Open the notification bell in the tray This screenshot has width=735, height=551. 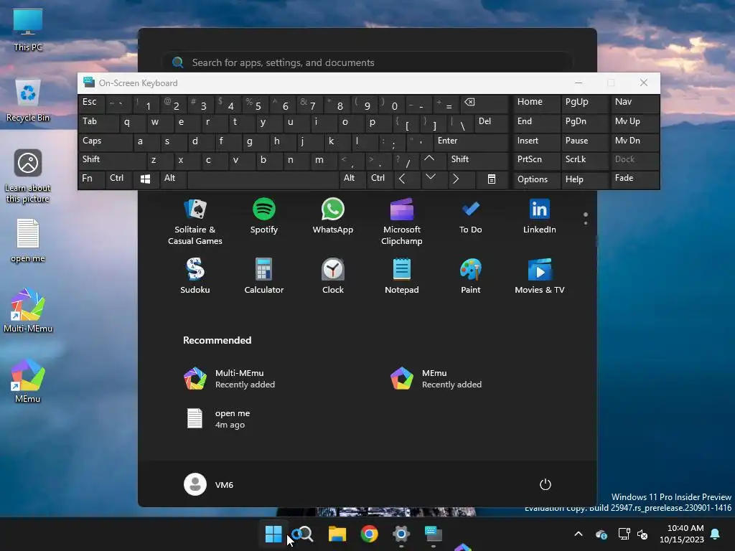coord(716,534)
